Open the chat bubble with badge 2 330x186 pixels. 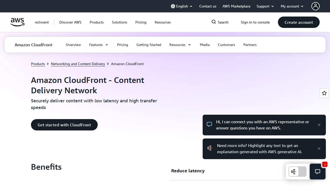coord(318,171)
